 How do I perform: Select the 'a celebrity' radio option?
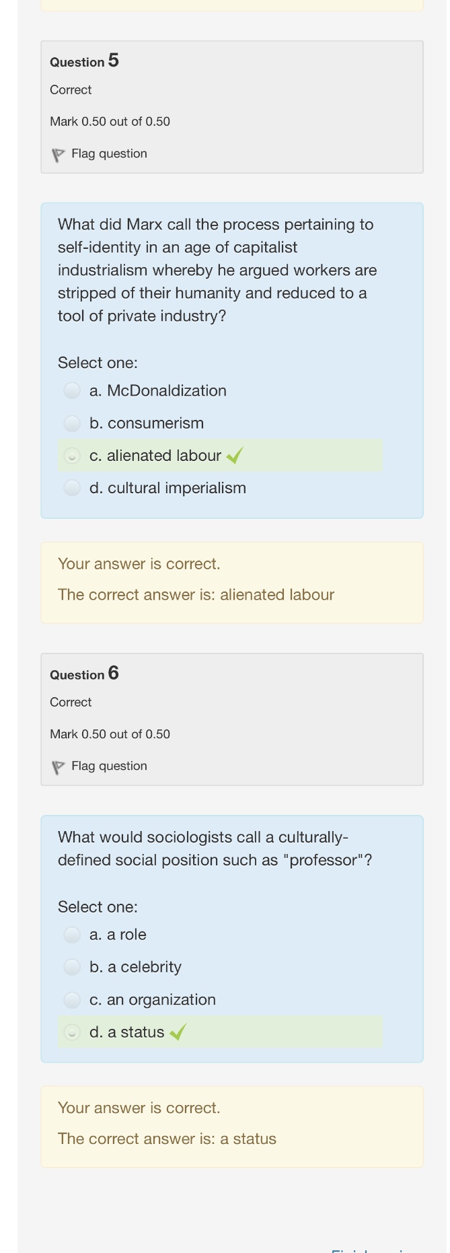click(72, 967)
